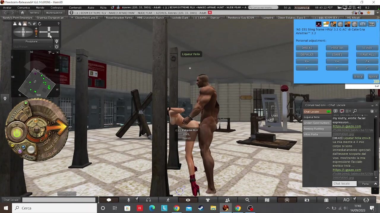Image resolution: width=380 pixels, height=213 pixels.
Task: Open camera settings gear icon
Action: (56, 47)
